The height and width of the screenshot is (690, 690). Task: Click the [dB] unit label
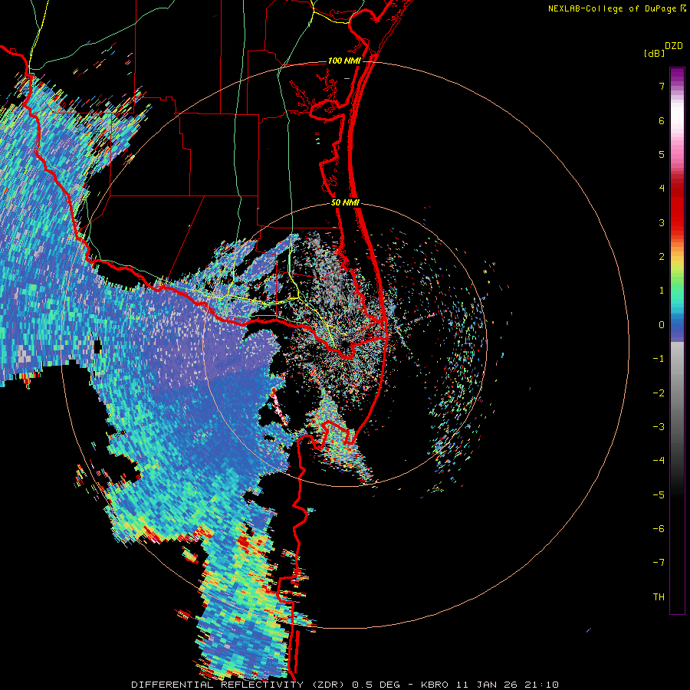tap(655, 53)
